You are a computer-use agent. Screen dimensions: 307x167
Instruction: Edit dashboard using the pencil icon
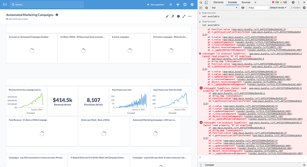(x=167, y=16)
